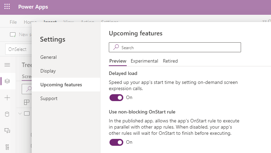Open Advanced tools icon in sidebar
The height and width of the screenshot is (153, 271).
(7, 147)
